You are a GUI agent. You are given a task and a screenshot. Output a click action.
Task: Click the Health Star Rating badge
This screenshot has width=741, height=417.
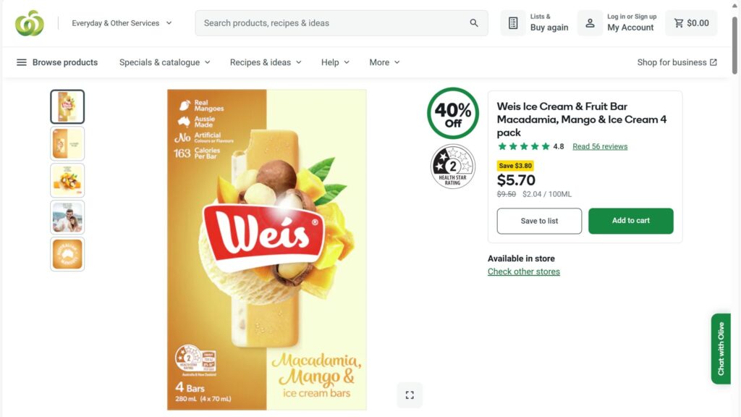tap(453, 167)
